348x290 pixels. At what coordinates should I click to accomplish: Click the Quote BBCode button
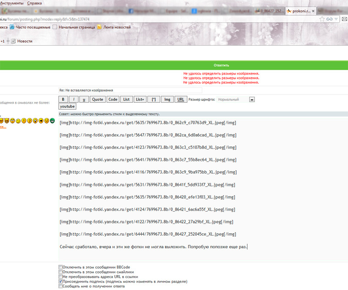click(x=97, y=99)
